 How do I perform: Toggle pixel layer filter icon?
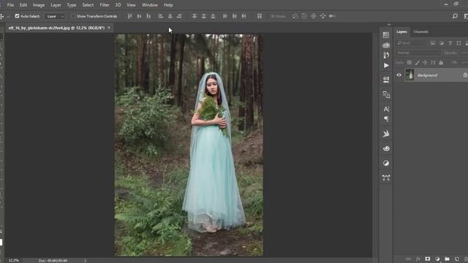point(433,43)
